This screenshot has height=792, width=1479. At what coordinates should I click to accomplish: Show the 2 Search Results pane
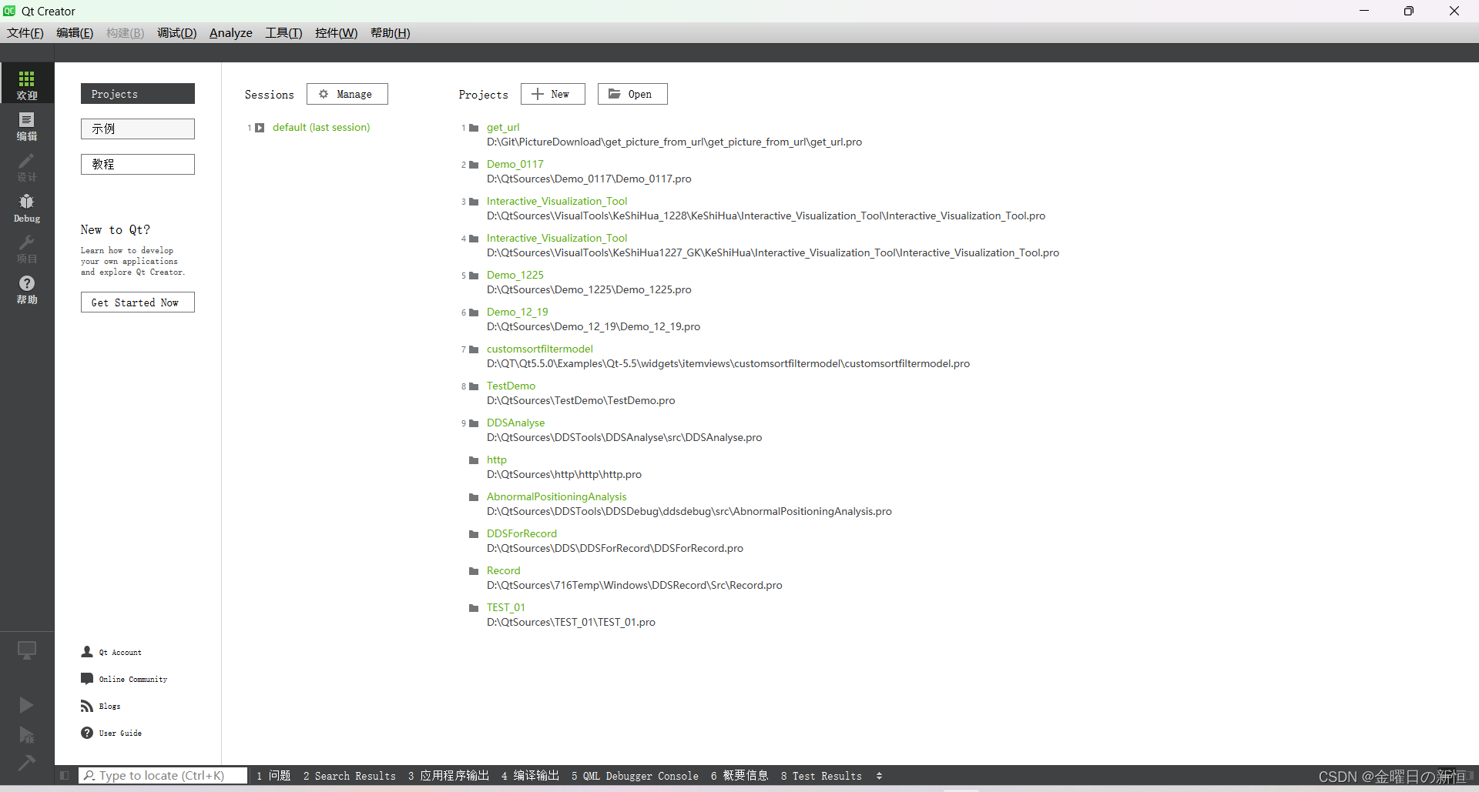(x=350, y=776)
